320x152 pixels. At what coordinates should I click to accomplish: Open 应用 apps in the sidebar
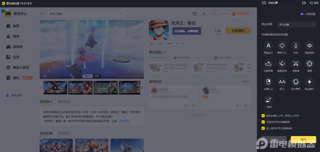(x=16, y=57)
